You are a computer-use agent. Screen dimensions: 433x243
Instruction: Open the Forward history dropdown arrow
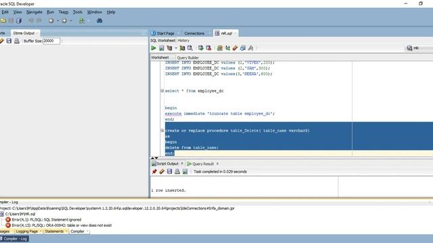pyautogui.click(x=71, y=21)
